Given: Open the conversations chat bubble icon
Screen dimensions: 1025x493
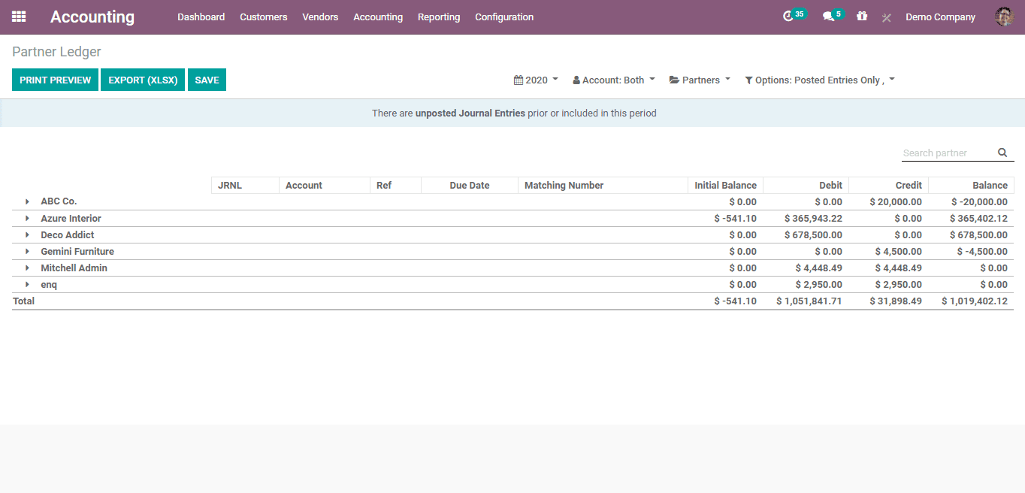Looking at the screenshot, I should 828,17.
